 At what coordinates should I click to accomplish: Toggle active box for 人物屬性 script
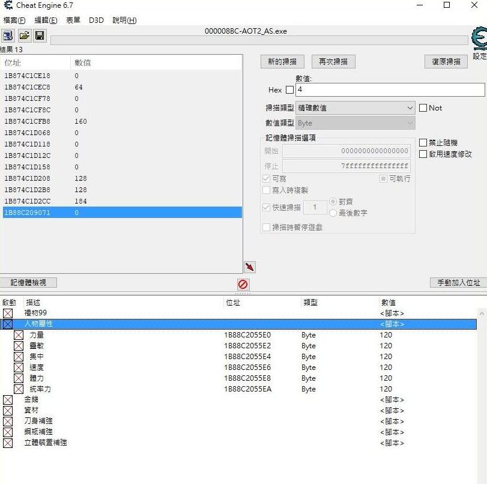(x=8, y=324)
